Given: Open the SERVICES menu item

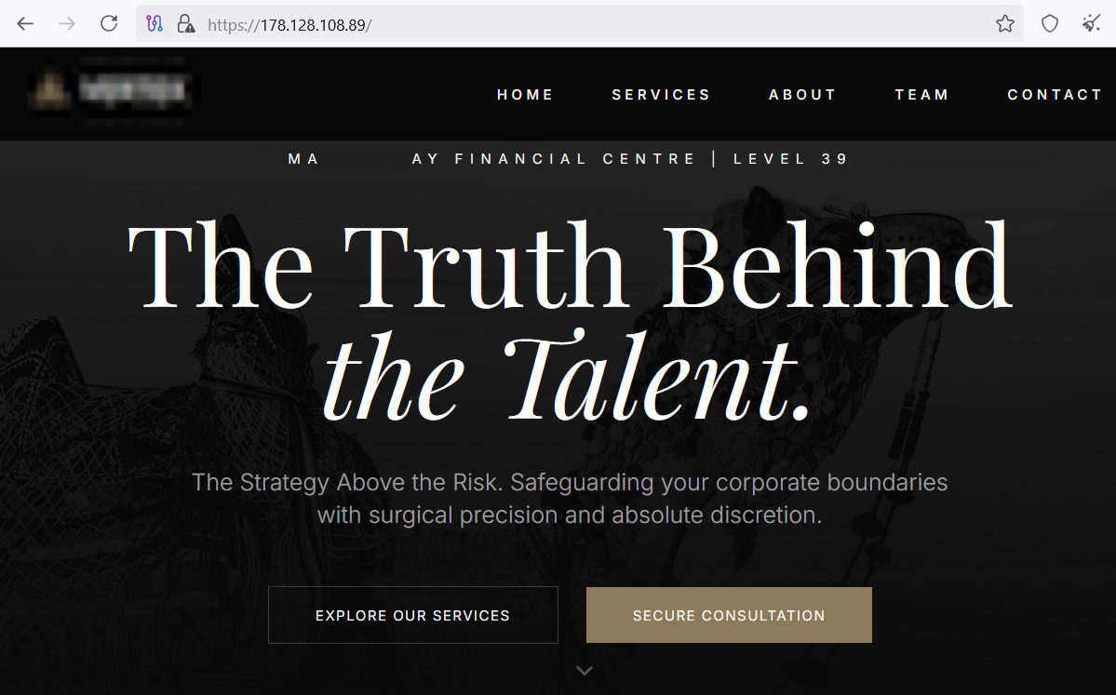Looking at the screenshot, I should (x=661, y=95).
